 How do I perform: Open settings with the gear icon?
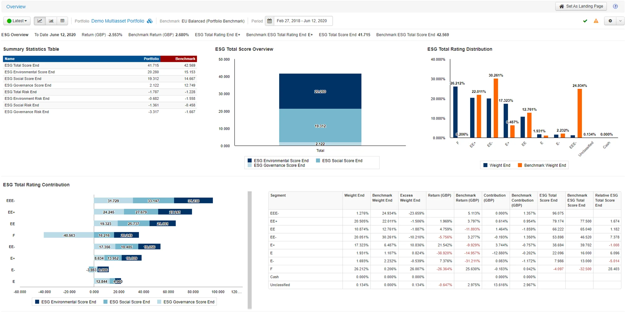click(610, 21)
